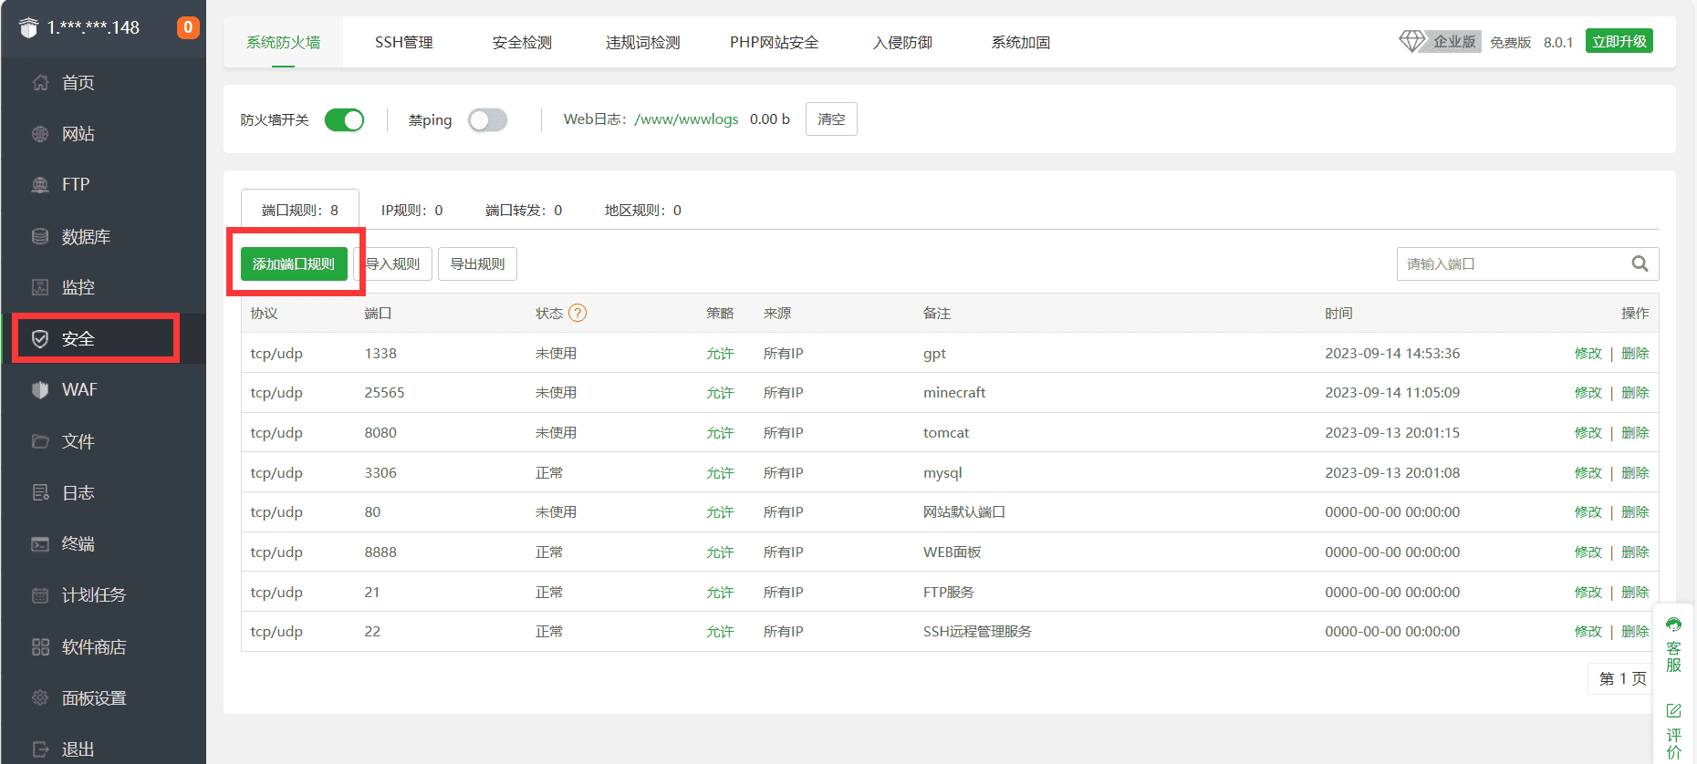Click the 允许 policy in the mysql row
The width and height of the screenshot is (1697, 764).
pyautogui.click(x=720, y=472)
